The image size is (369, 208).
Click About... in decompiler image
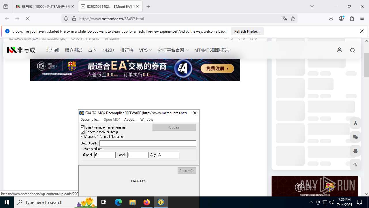pyautogui.click(x=130, y=119)
